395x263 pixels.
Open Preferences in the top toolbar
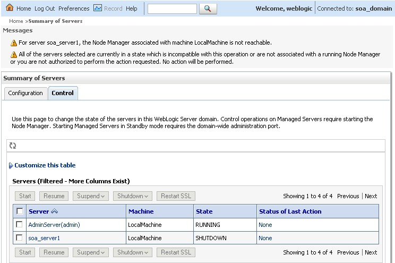74,9
